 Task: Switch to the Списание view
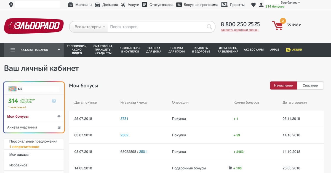pos(310,85)
